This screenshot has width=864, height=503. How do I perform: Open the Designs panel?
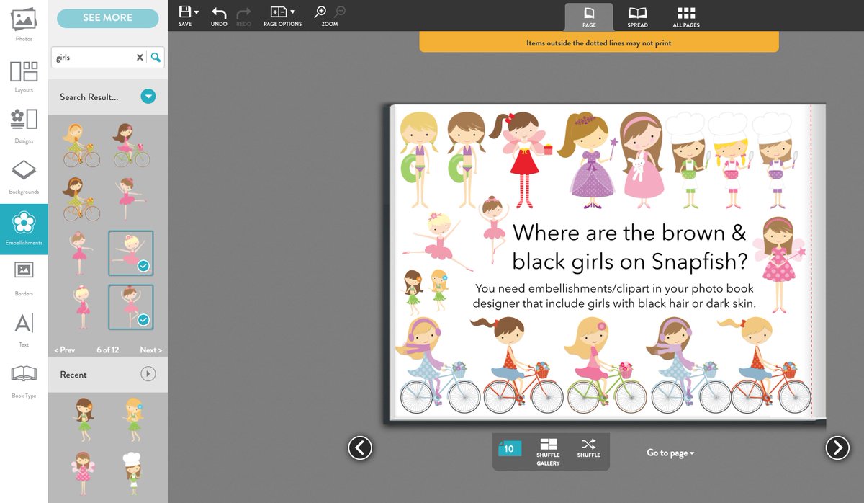(24, 127)
